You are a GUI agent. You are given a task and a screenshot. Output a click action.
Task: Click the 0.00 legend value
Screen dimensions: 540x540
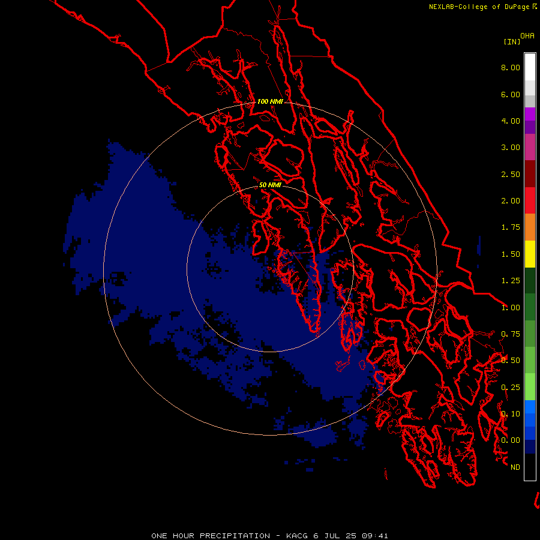[511, 440]
